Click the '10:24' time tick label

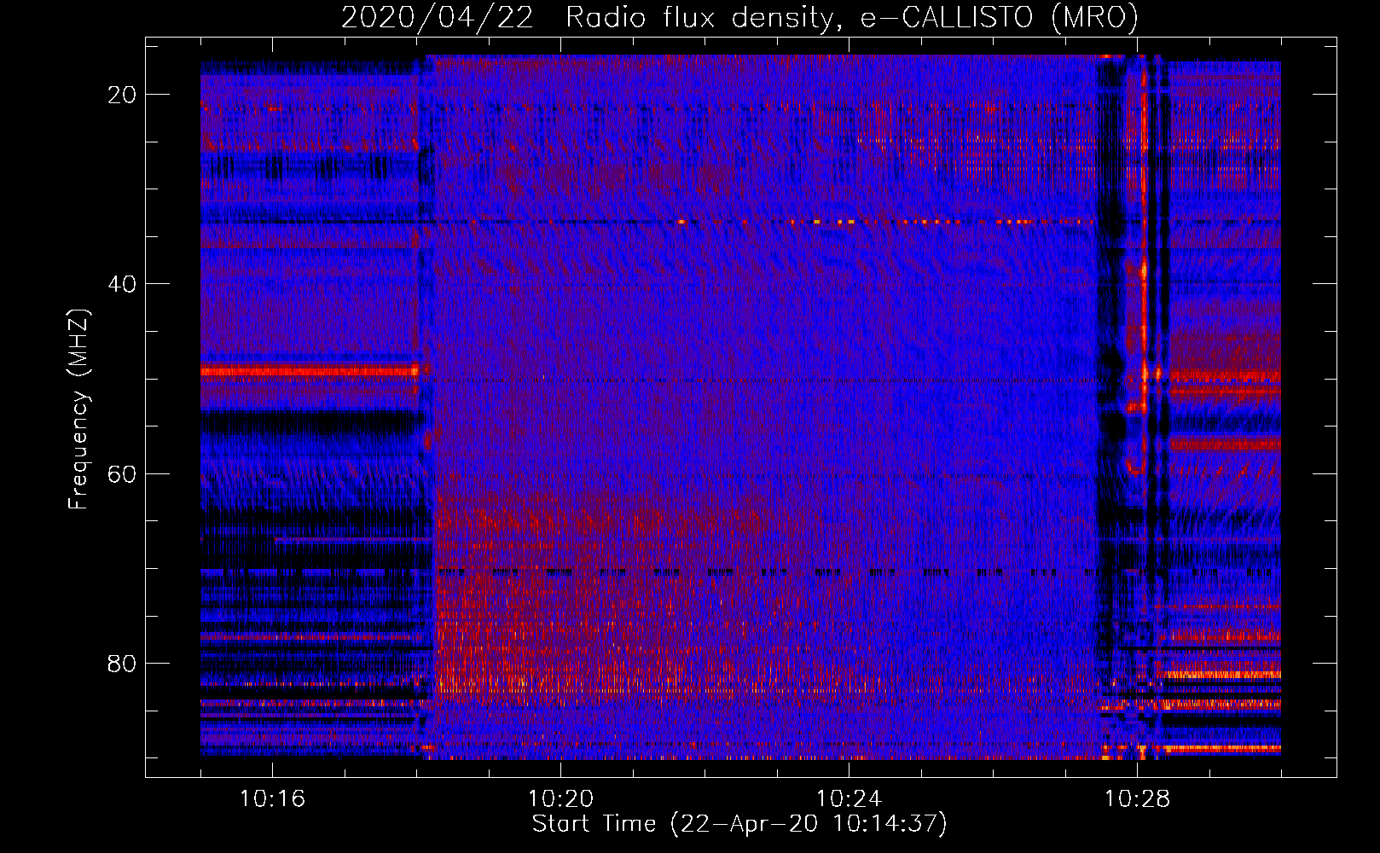click(x=849, y=799)
